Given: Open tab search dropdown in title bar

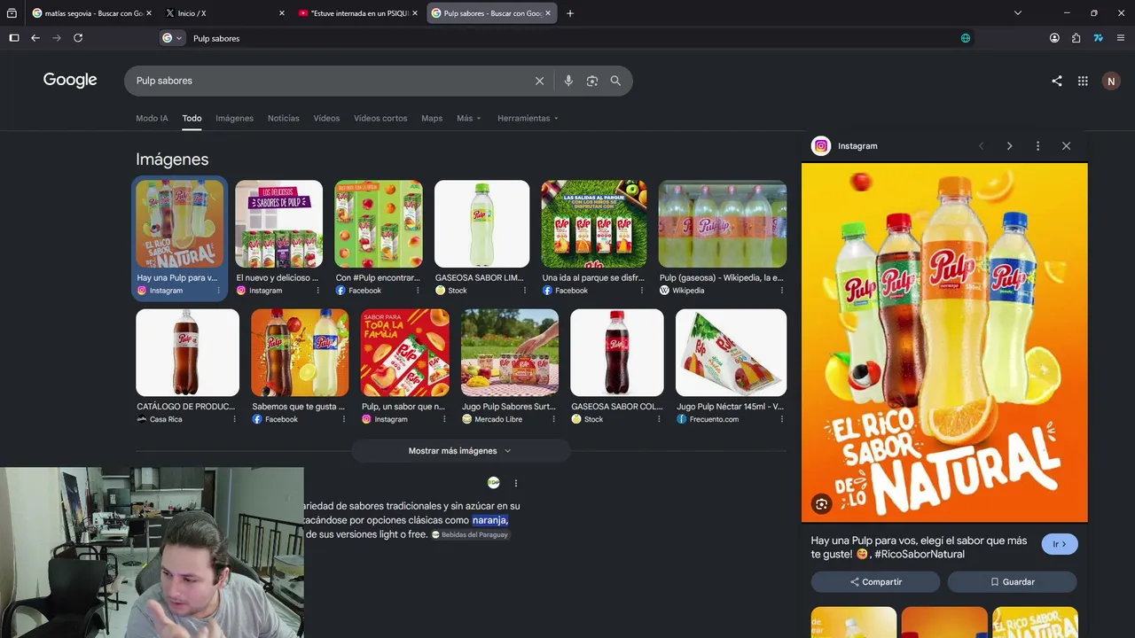Looking at the screenshot, I should (x=1018, y=13).
